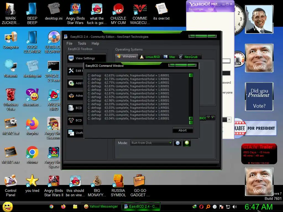
Task: Open the Messenger menu in Yahoo Messenger
Action: 196,9
